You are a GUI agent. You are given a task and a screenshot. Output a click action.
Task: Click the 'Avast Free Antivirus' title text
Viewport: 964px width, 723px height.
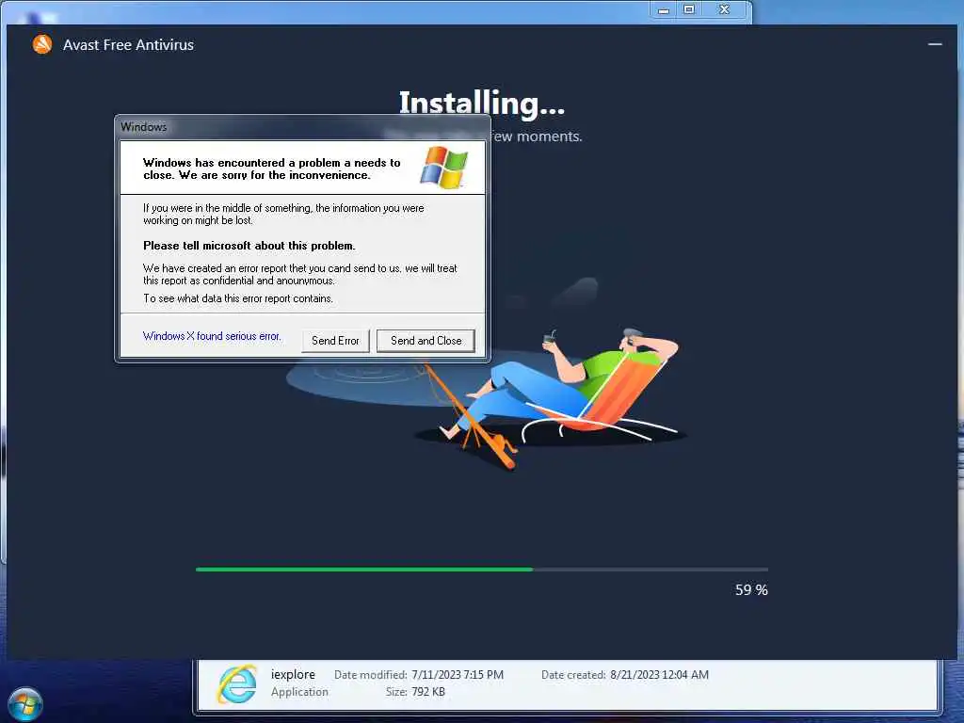[x=128, y=45]
